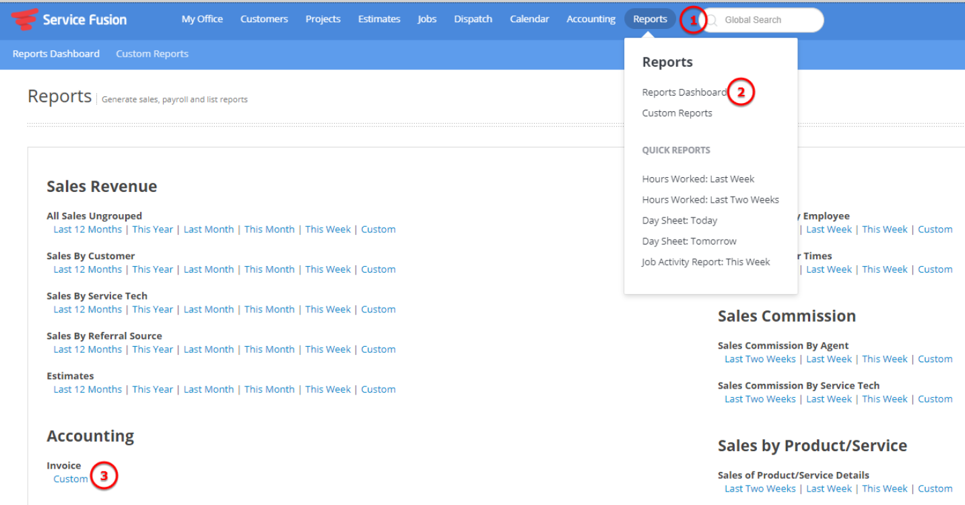The image size is (965, 505).
Task: Open Sales Commission By Service Tech Last Two Weeks
Action: coord(760,399)
